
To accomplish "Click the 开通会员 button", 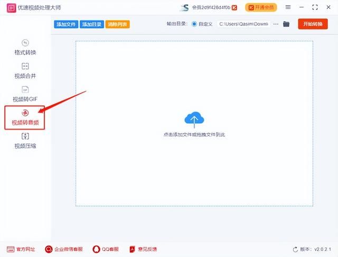I will click(x=261, y=7).
